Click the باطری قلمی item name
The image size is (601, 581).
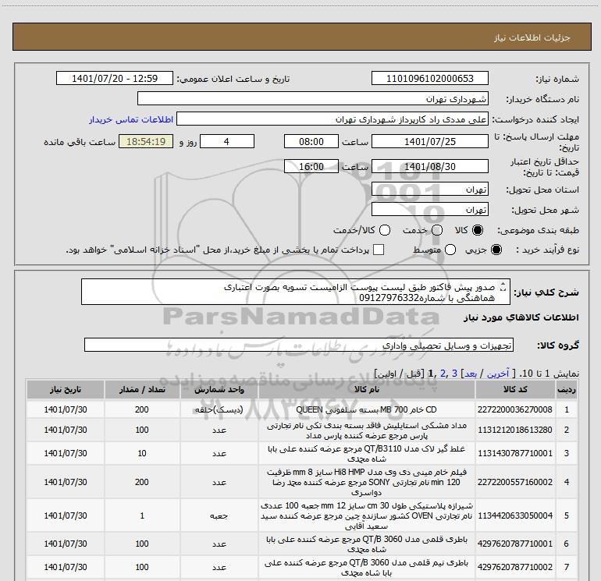(x=366, y=544)
